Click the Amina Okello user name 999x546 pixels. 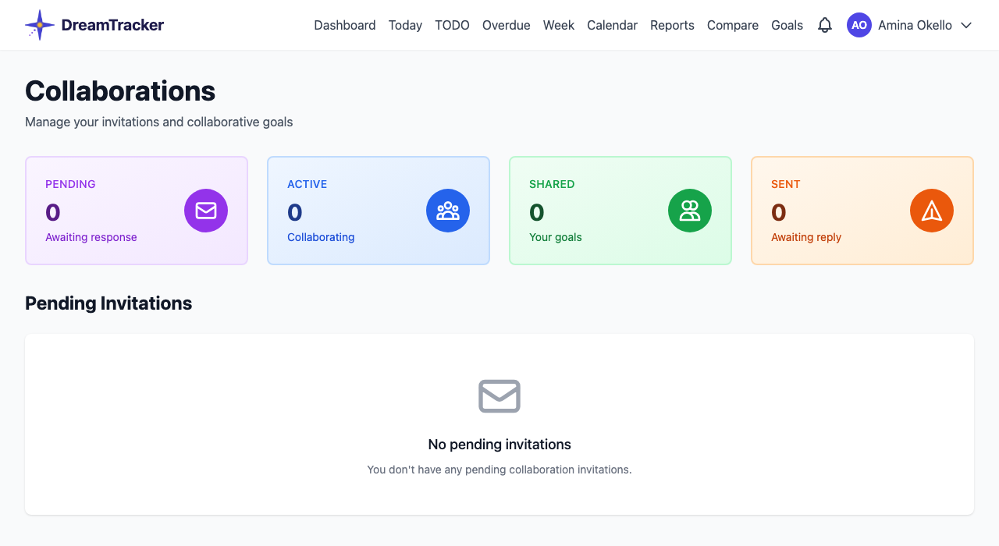coord(915,25)
